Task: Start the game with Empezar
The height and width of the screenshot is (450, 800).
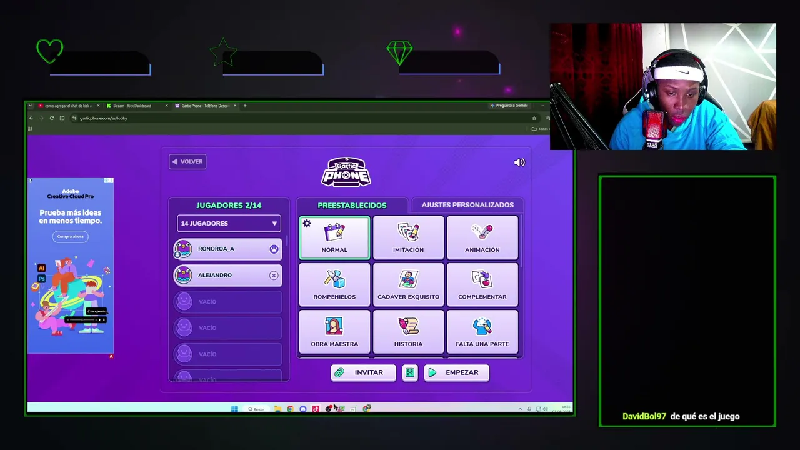Action: (x=456, y=372)
